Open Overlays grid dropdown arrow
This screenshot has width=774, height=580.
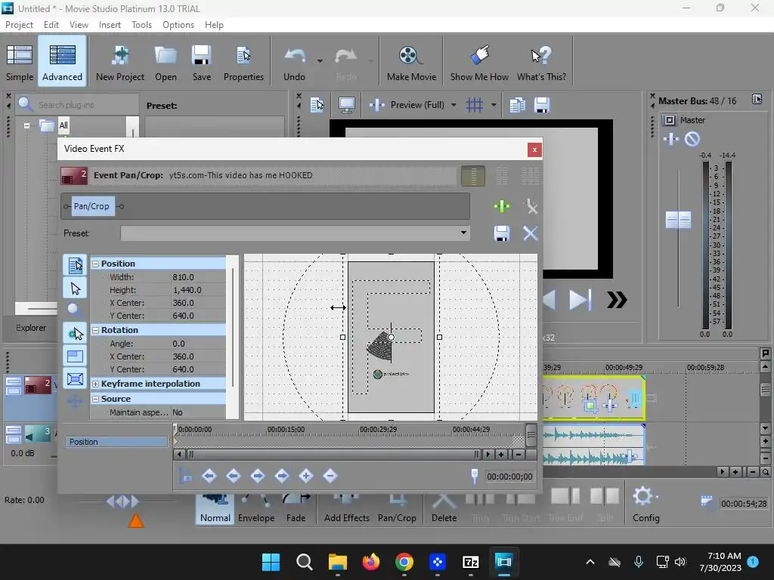coord(493,105)
